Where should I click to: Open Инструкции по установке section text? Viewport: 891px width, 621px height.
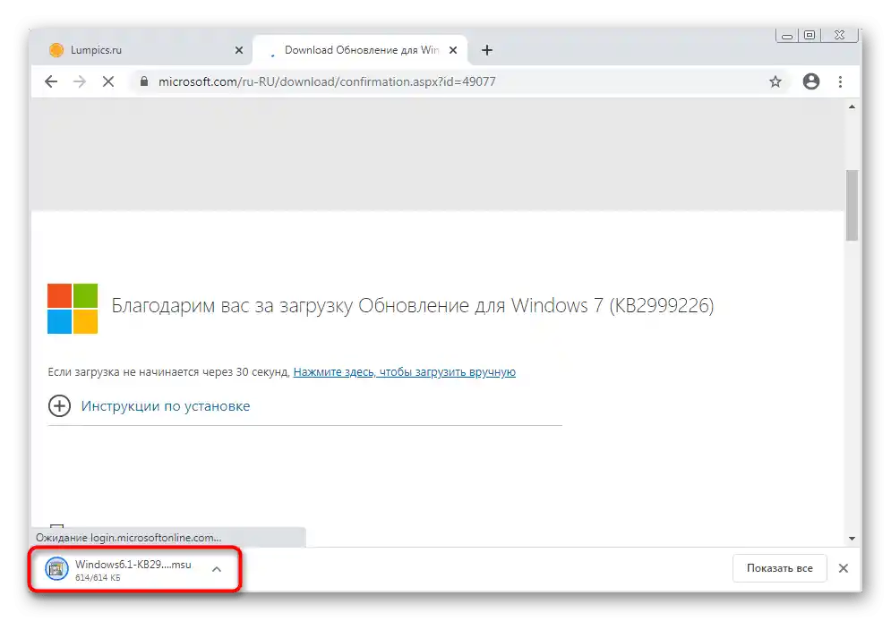pos(166,406)
